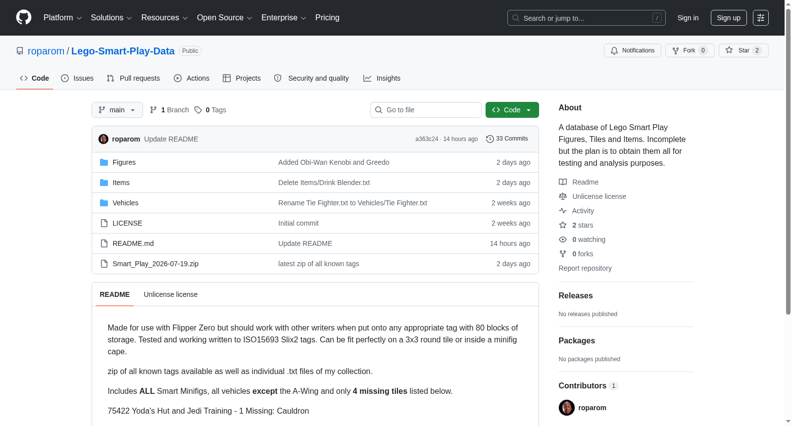The image size is (792, 426).
Task: Click the GitHub logo icon
Action: [x=24, y=18]
